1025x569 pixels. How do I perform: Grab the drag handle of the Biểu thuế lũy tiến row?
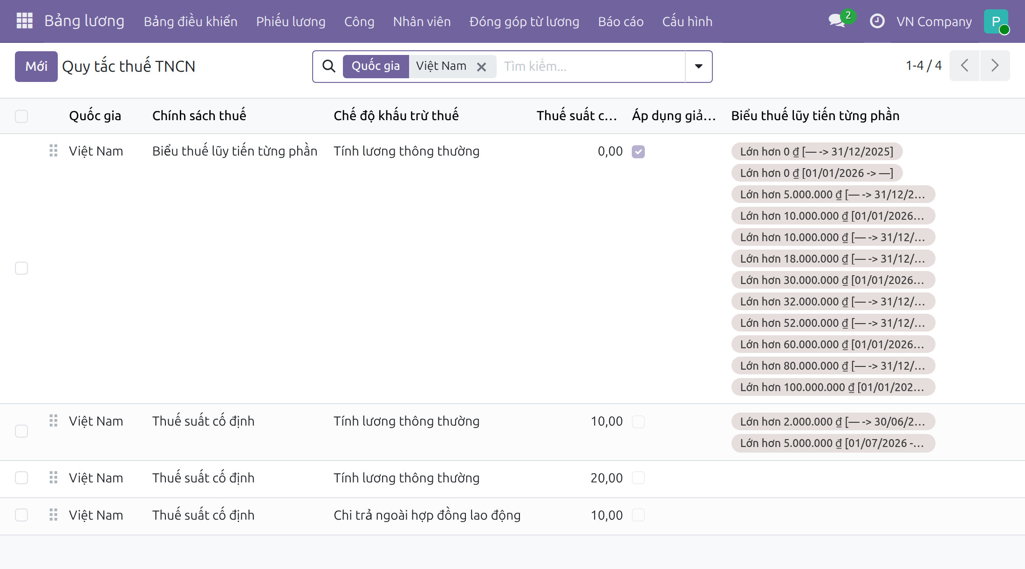(x=53, y=150)
